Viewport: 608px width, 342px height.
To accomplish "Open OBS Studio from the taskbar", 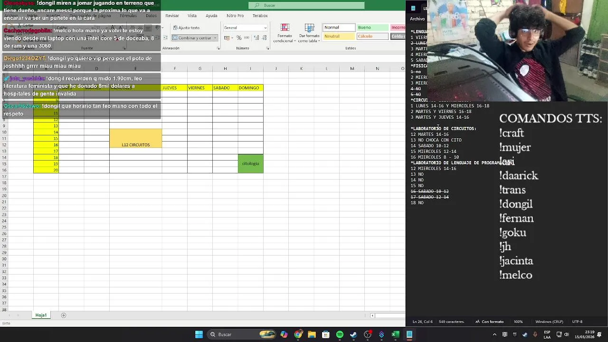I will (368, 334).
